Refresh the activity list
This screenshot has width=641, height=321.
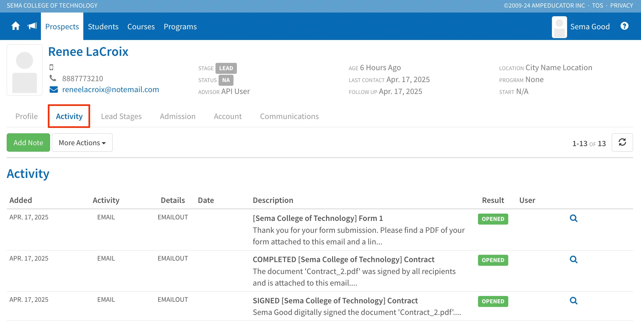622,142
